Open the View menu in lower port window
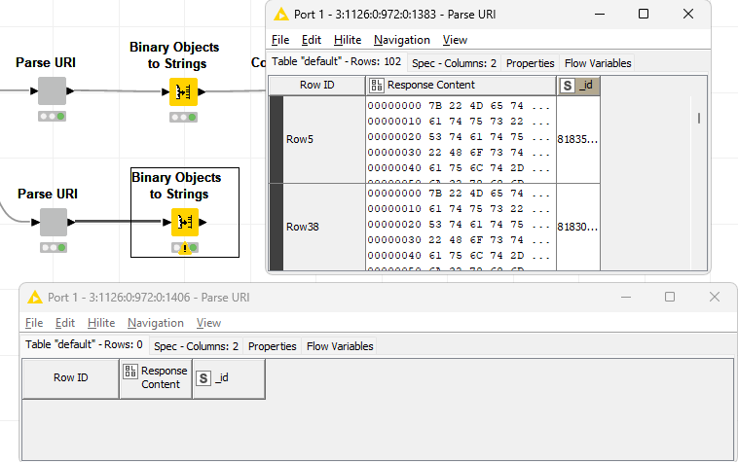This screenshot has height=462, width=738. (x=208, y=323)
